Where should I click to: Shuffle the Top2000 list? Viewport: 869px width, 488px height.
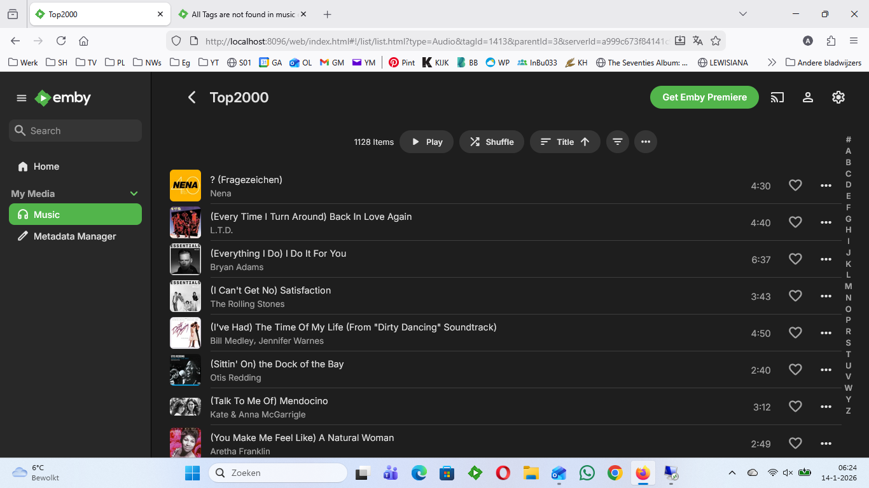point(491,142)
